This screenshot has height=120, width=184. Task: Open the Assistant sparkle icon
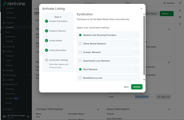point(165,3)
